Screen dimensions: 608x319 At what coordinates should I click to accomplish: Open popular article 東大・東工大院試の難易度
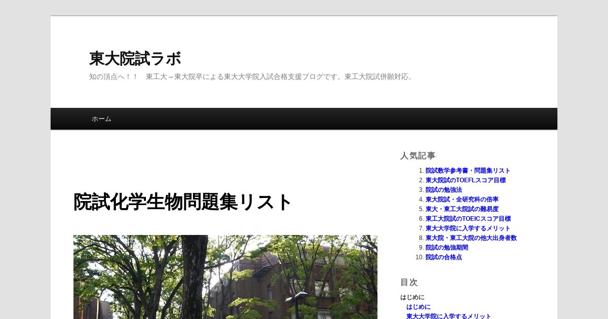click(x=462, y=209)
